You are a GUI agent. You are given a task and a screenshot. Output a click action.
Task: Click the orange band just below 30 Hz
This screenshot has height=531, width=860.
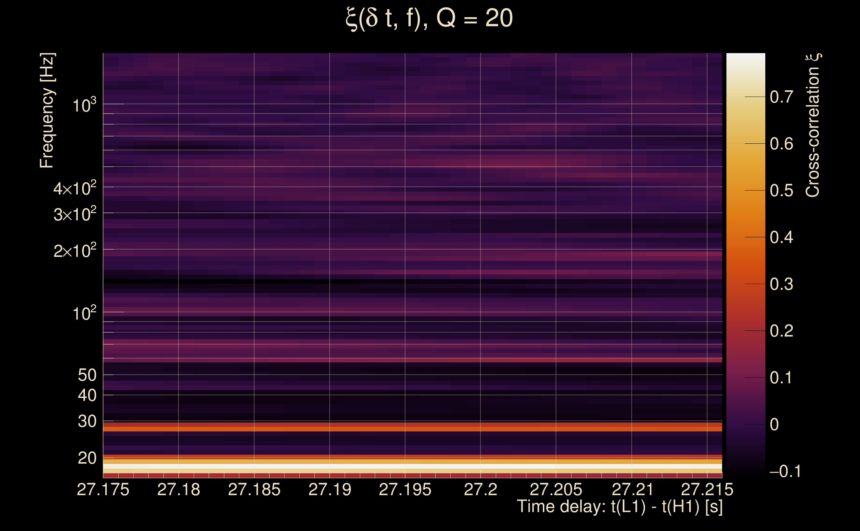tap(412, 429)
